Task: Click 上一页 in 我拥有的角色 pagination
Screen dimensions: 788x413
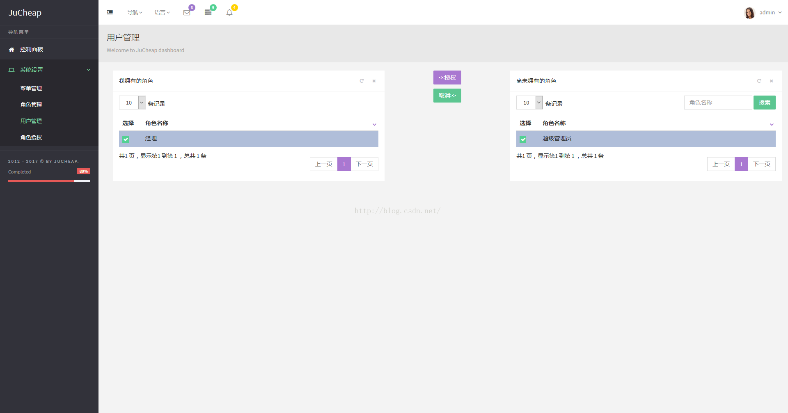Action: coord(324,164)
